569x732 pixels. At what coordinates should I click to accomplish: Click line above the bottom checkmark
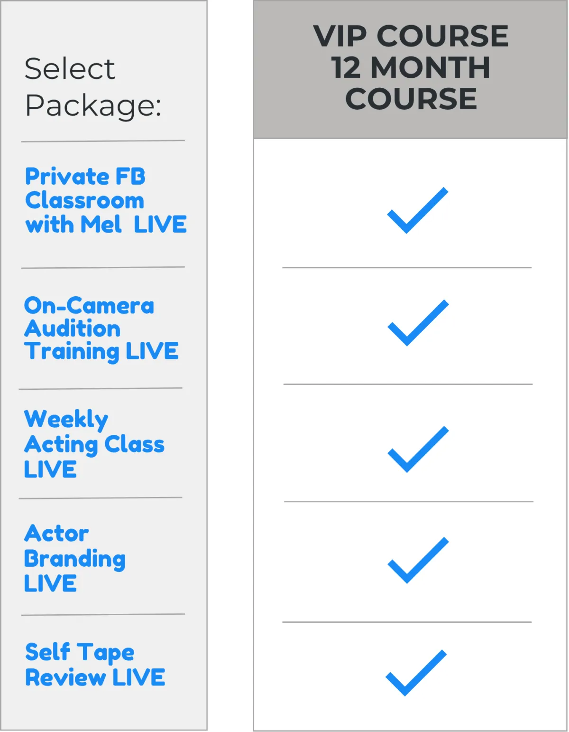(x=407, y=622)
